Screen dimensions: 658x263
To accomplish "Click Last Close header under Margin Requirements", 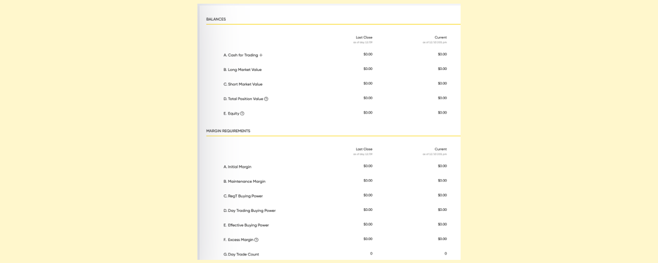I will [x=364, y=149].
